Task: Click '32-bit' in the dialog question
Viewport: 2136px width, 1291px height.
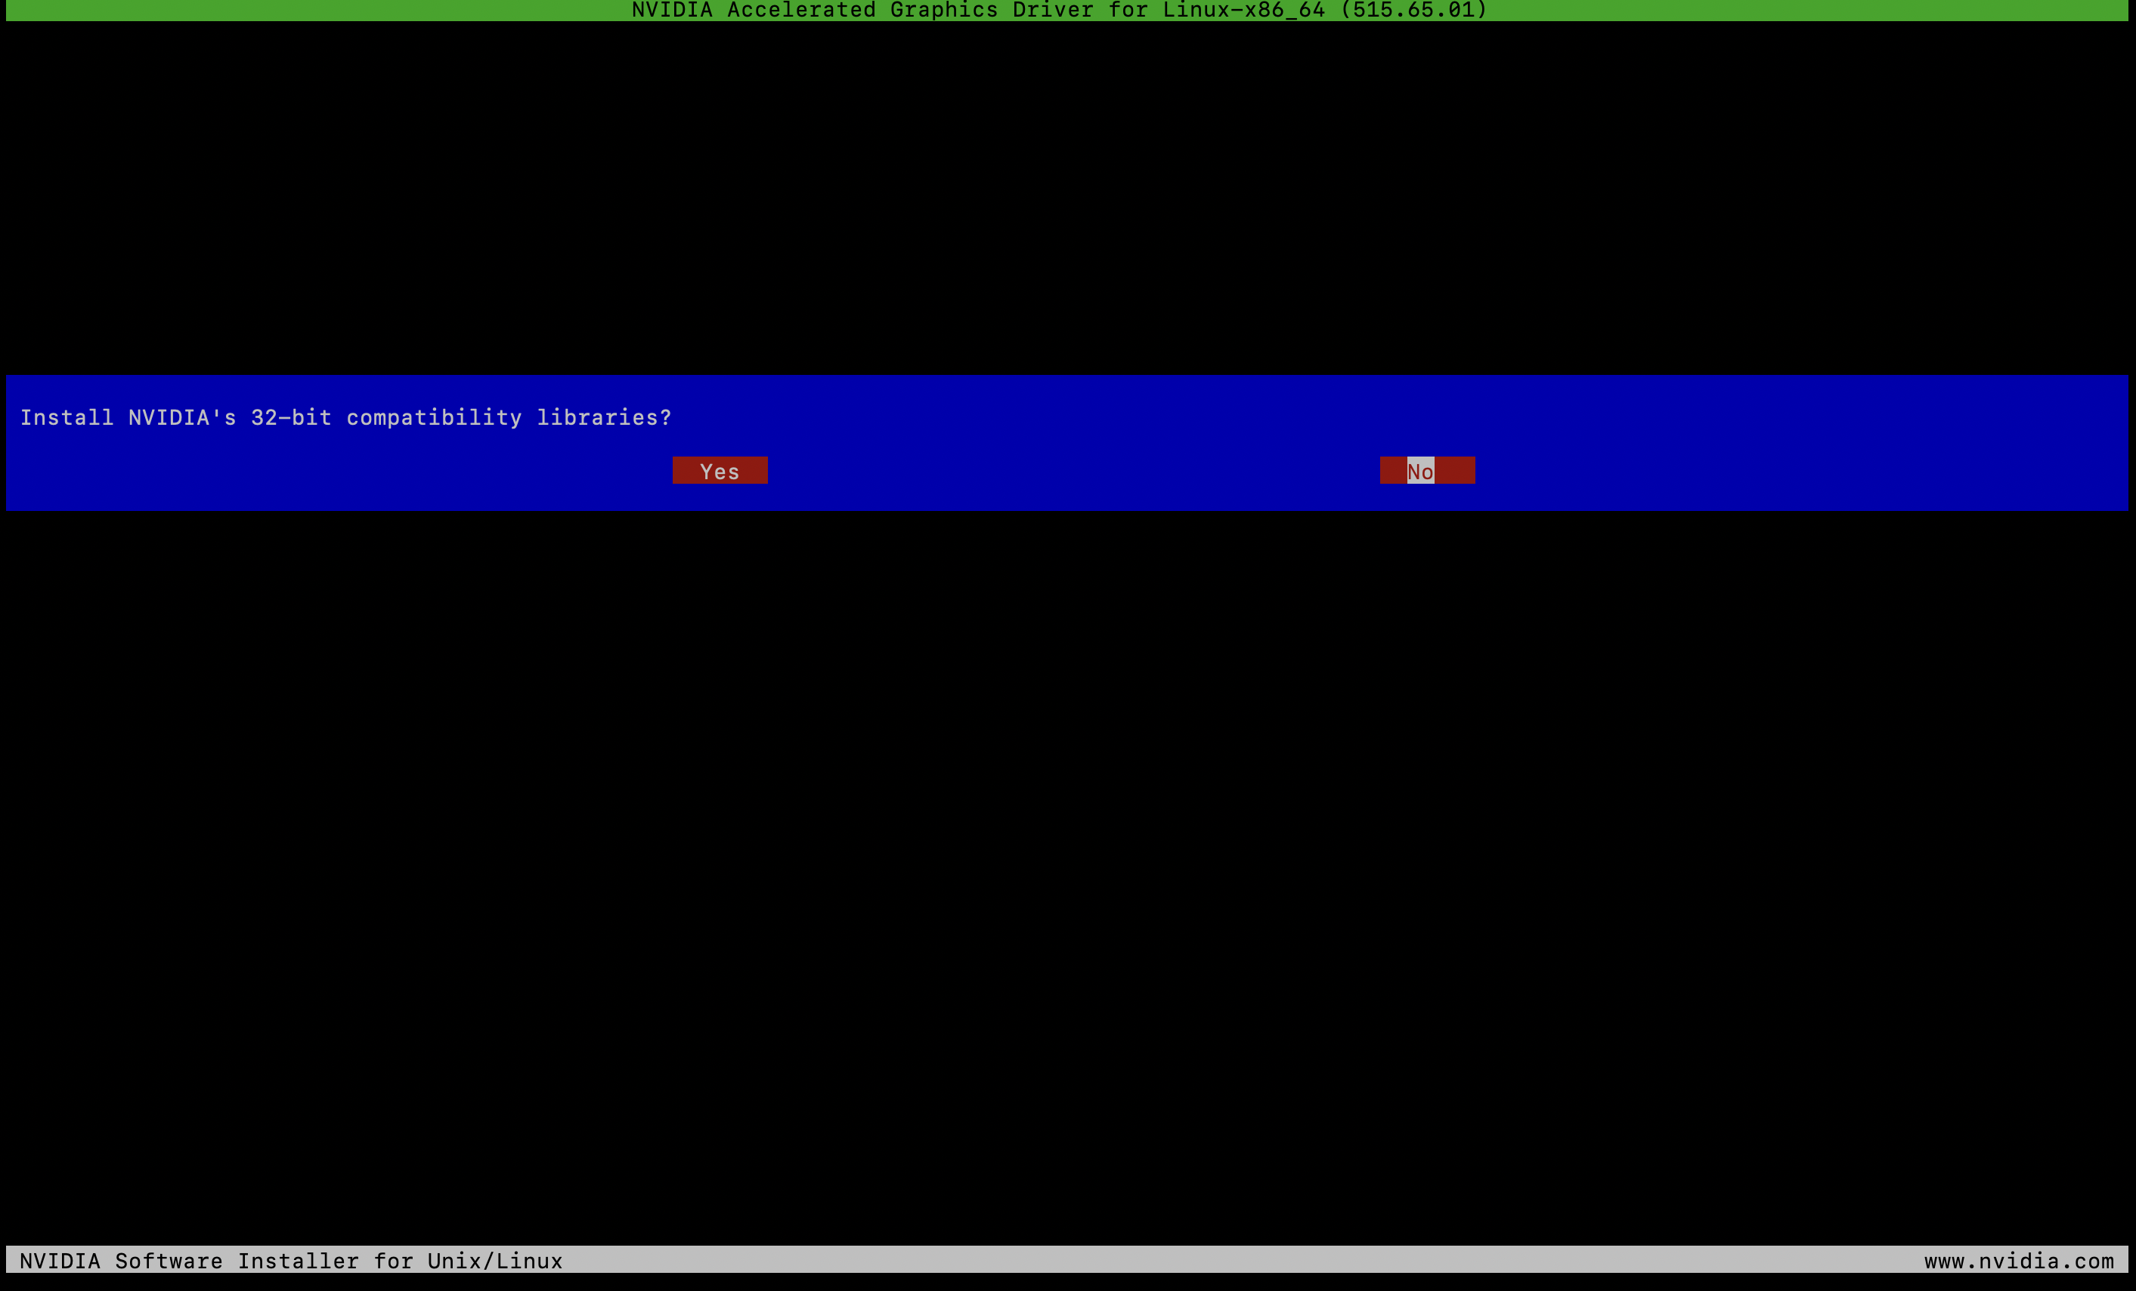Action: (290, 418)
